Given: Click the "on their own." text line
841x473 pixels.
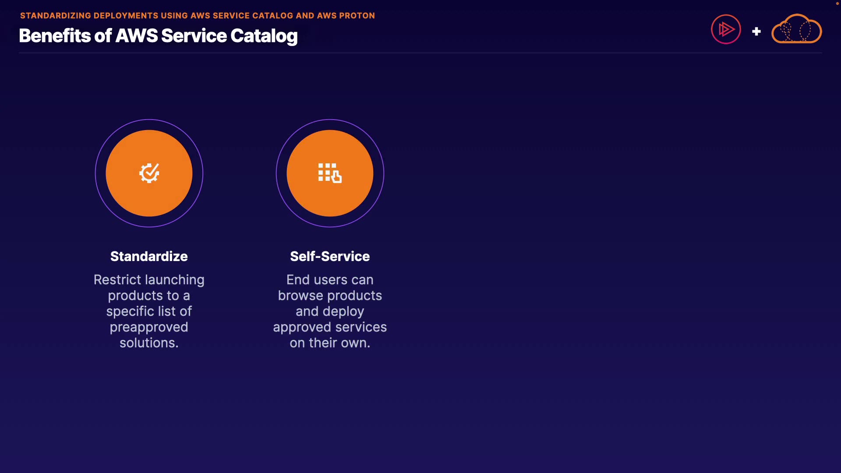Looking at the screenshot, I should click(x=330, y=343).
